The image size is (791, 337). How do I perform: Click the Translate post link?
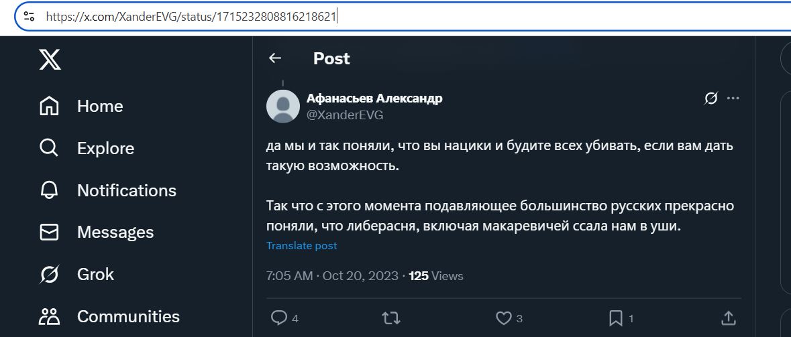pyautogui.click(x=302, y=246)
